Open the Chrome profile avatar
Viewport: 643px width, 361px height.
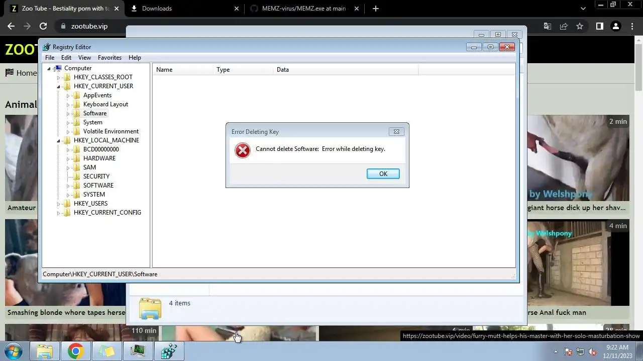coord(616,26)
